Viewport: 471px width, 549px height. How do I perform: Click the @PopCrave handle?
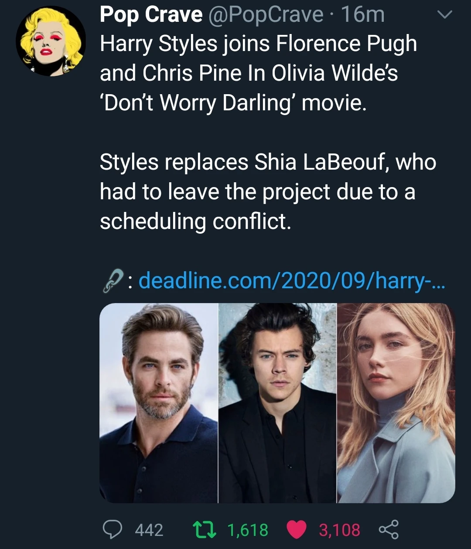[266, 15]
